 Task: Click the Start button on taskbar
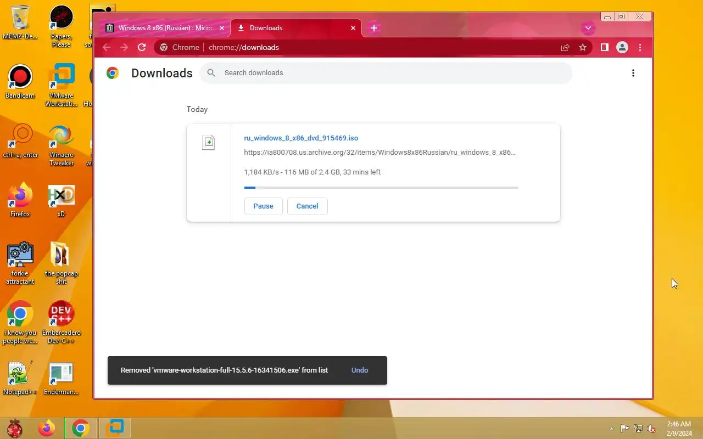(15, 428)
